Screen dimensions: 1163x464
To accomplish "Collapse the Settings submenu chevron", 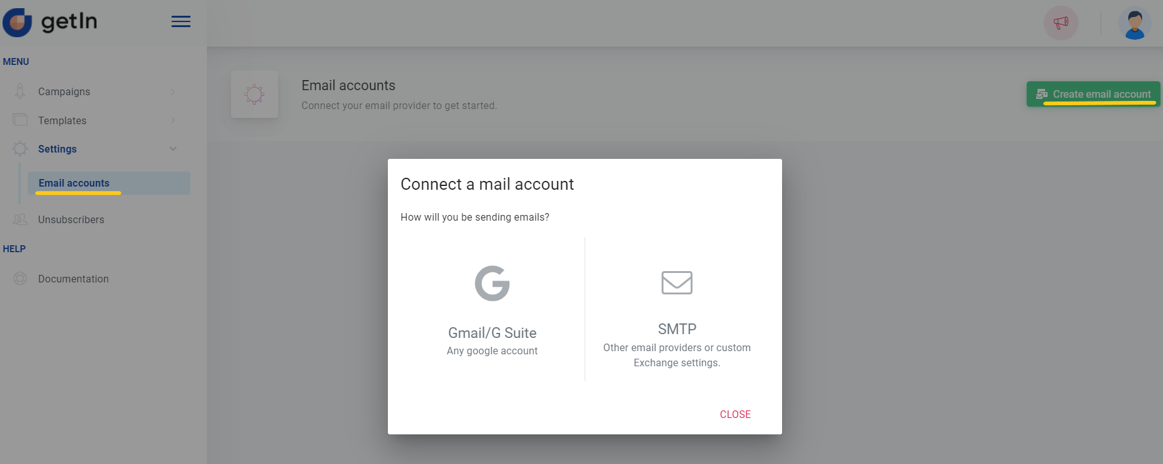I will coord(173,148).
